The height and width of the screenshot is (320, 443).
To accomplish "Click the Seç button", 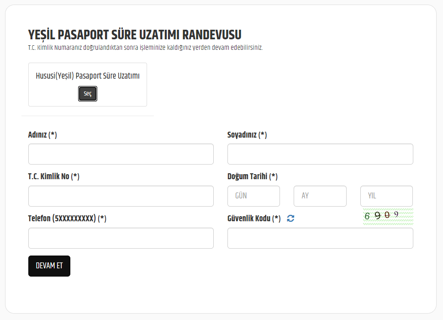I will tap(88, 94).
